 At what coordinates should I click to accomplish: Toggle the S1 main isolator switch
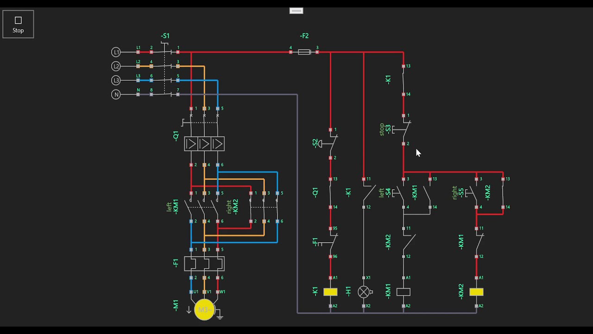click(x=164, y=70)
